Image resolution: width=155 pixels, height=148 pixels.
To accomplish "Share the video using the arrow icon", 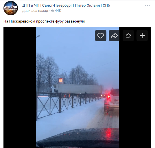I will (115, 36).
